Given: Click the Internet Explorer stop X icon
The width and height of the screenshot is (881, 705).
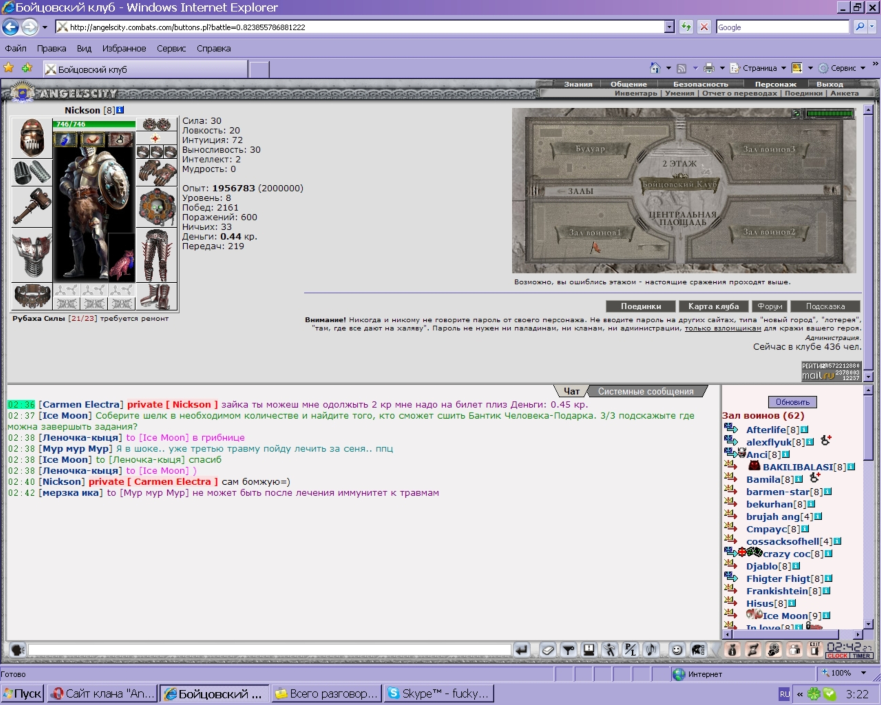Looking at the screenshot, I should pos(704,27).
